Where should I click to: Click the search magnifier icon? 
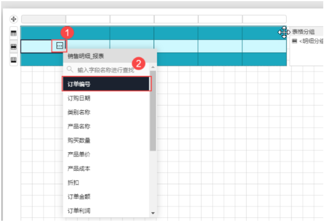(70, 70)
